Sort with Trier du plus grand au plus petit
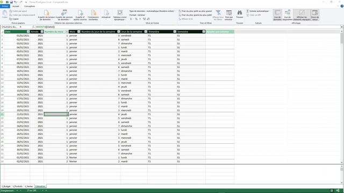Screen dimensions: 344x193 195,15
